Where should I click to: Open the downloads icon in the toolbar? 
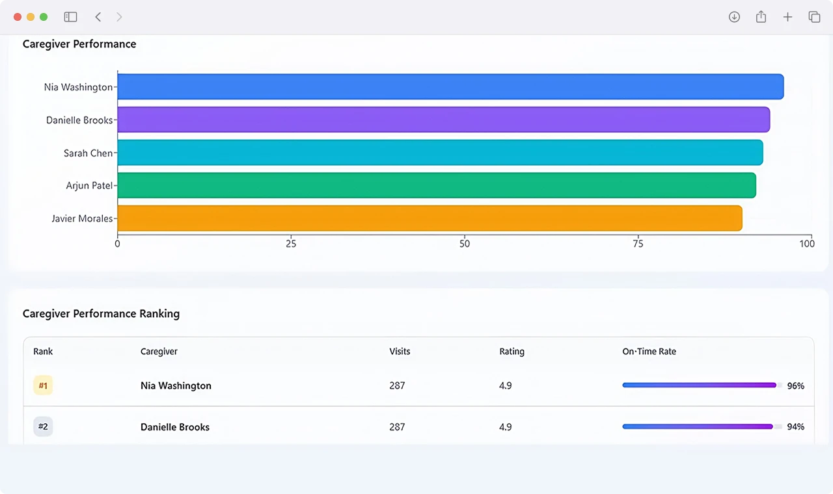734,17
